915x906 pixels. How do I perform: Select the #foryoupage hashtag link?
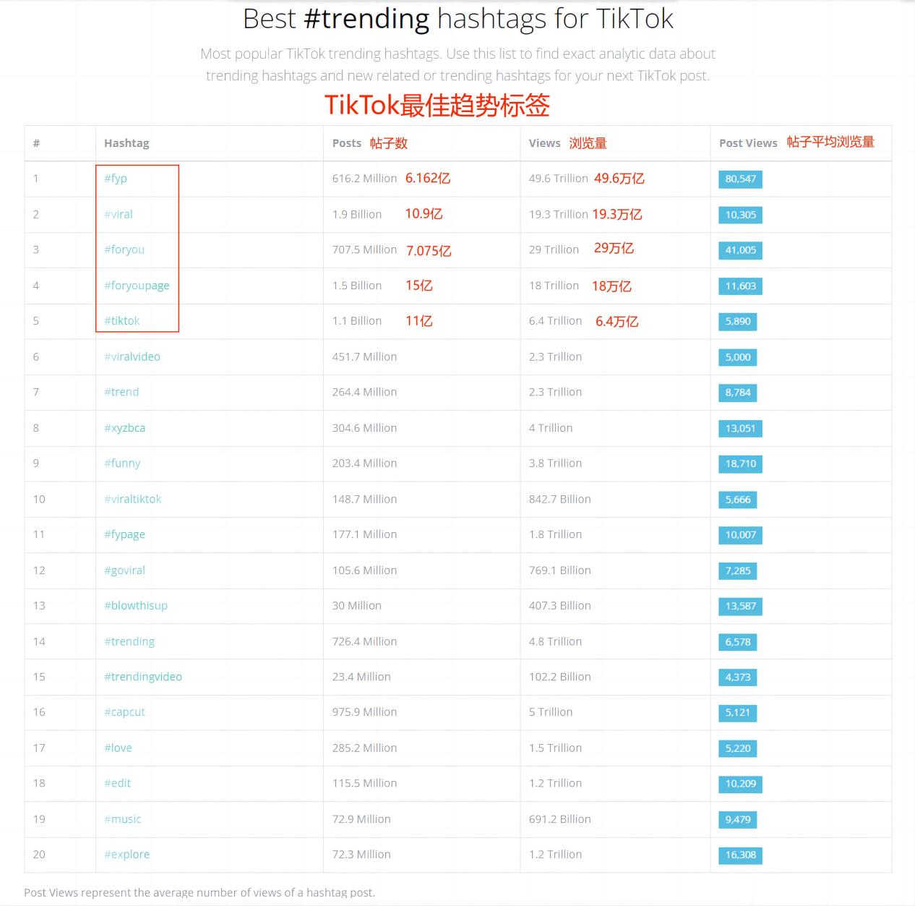coord(137,286)
